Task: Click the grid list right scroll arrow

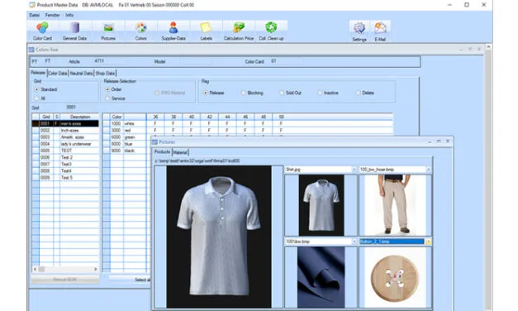Action: pyautogui.click(x=96, y=270)
